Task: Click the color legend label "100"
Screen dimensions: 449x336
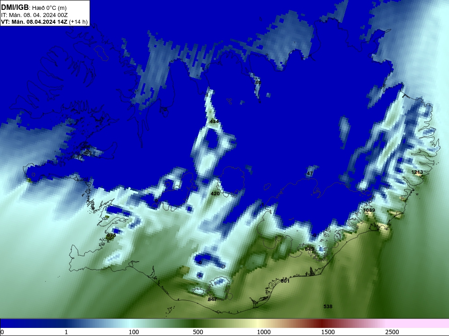Action: [134, 332]
